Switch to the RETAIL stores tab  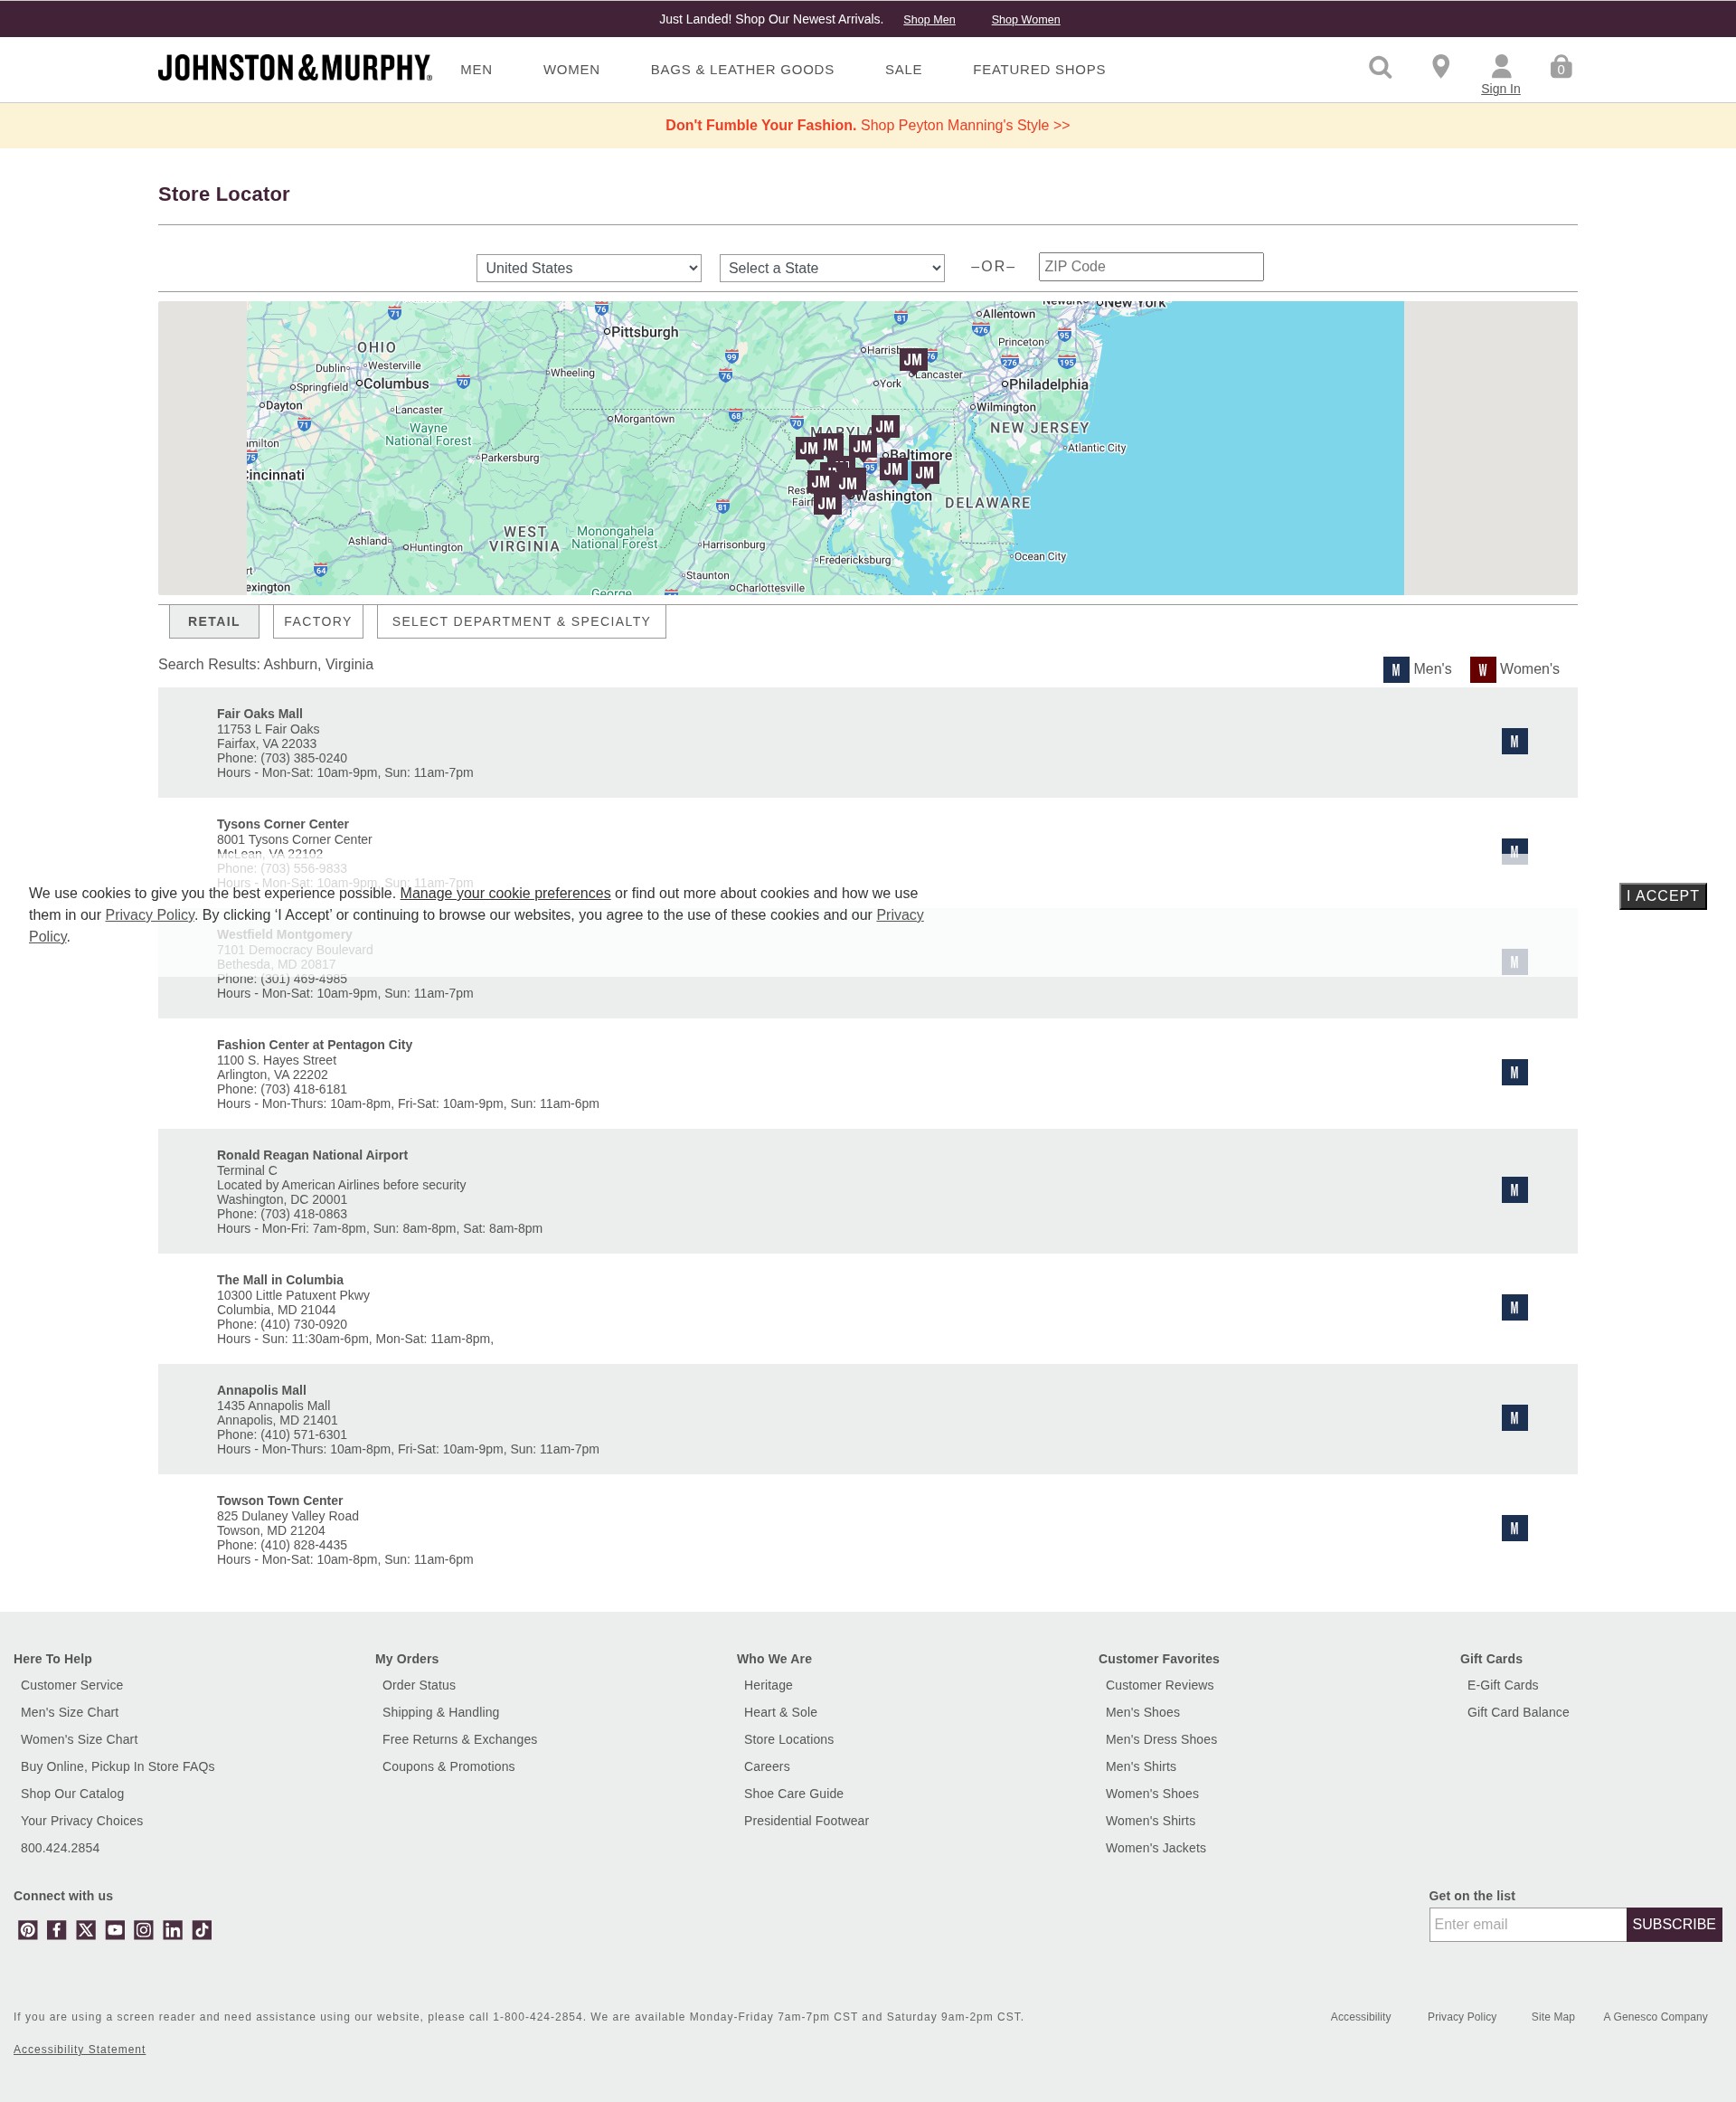pyautogui.click(x=214, y=621)
